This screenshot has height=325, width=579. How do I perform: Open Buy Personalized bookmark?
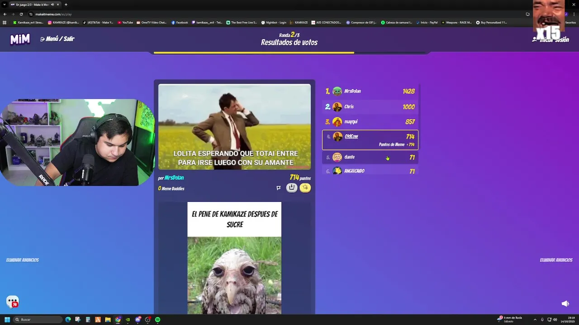(x=491, y=22)
